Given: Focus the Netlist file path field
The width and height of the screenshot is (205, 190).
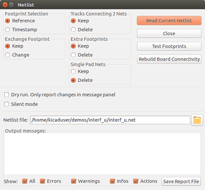Looking at the screenshot, I should (110, 120).
